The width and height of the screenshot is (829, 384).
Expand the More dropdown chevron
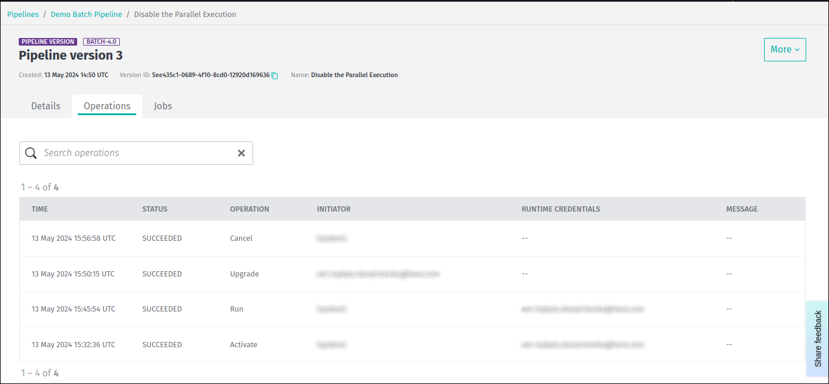pyautogui.click(x=796, y=50)
